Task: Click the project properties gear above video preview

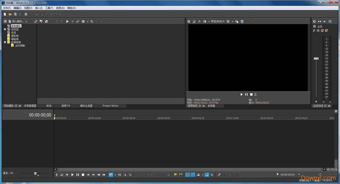Action: tap(189, 21)
